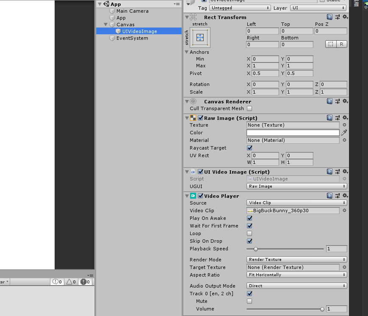Uncheck Wait For First Frame

(x=249, y=226)
